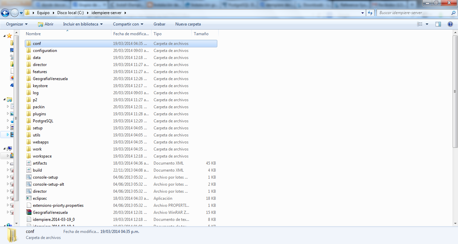Image resolution: width=458 pixels, height=244 pixels.
Task: Select the Computer icon in the navigation pane
Action: pos(9,148)
